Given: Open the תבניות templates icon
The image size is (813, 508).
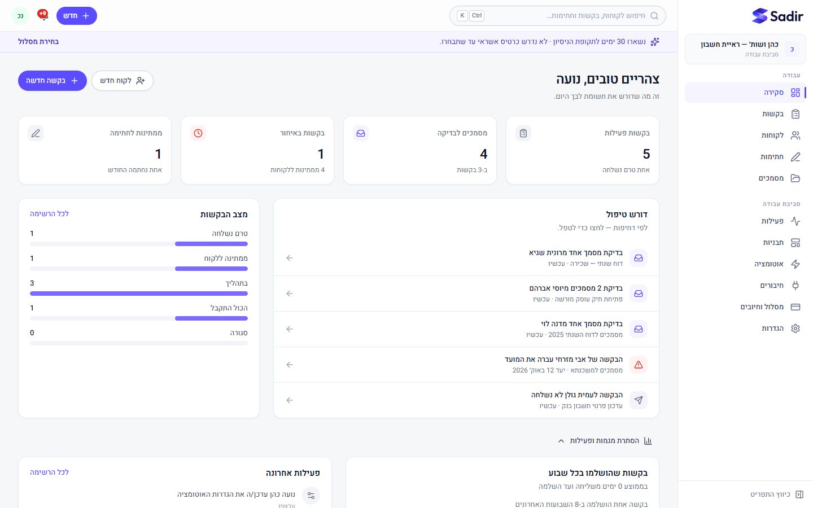Looking at the screenshot, I should pos(795,243).
